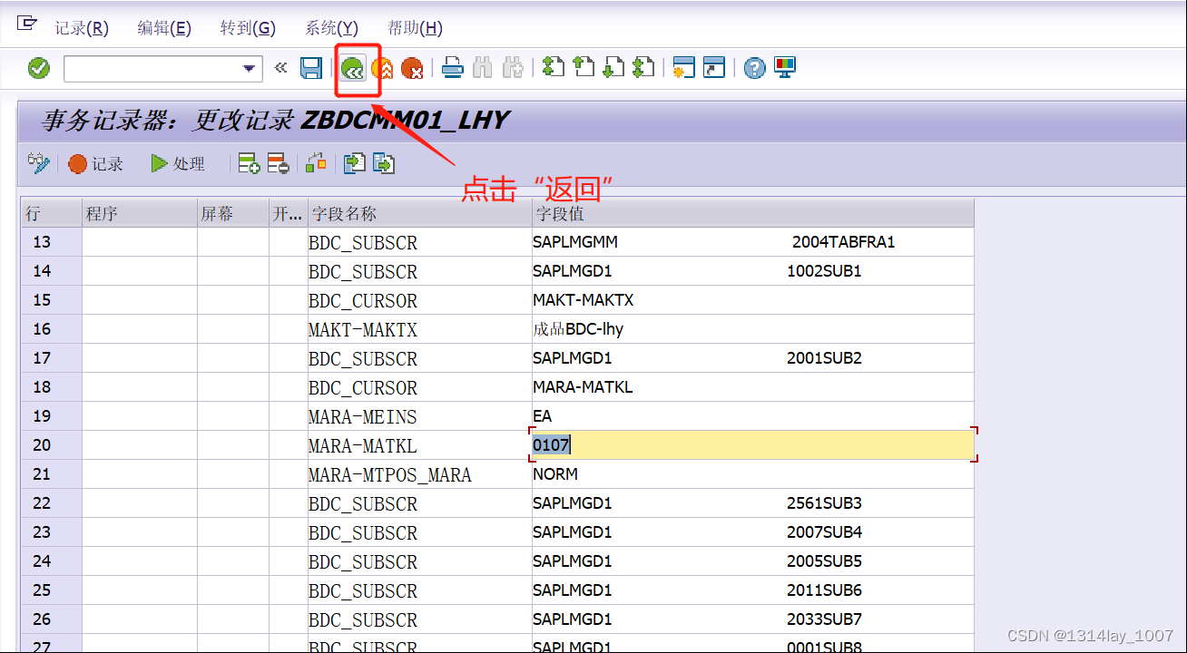The width and height of the screenshot is (1187, 653).
Task: Open the 帮助(H) menu
Action: click(x=415, y=28)
